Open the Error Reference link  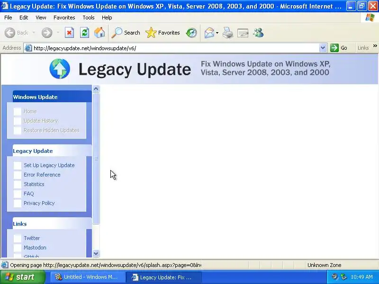tap(42, 175)
